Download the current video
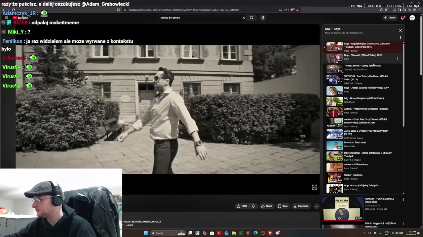The width and height of the screenshot is (423, 237). click(x=301, y=206)
